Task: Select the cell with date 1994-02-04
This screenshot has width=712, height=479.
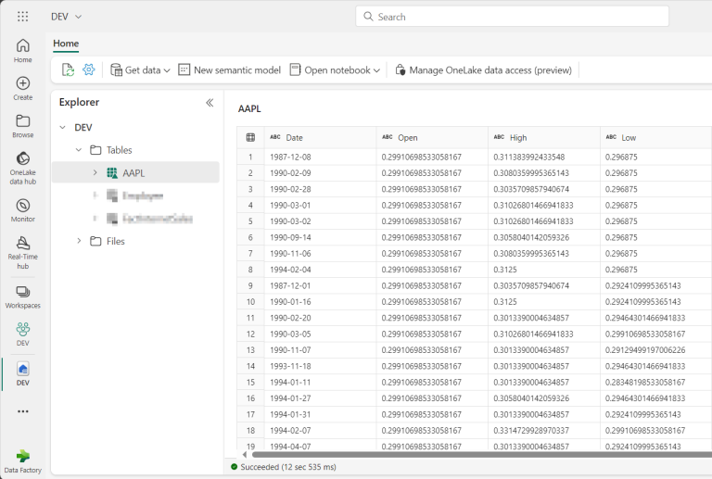Action: [320, 270]
